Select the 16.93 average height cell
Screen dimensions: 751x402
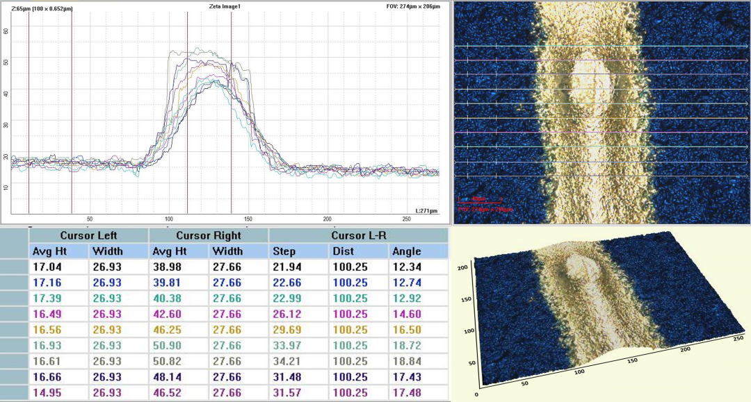59,346
